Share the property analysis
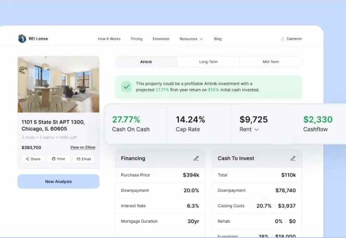This screenshot has height=238, width=346. click(33, 159)
